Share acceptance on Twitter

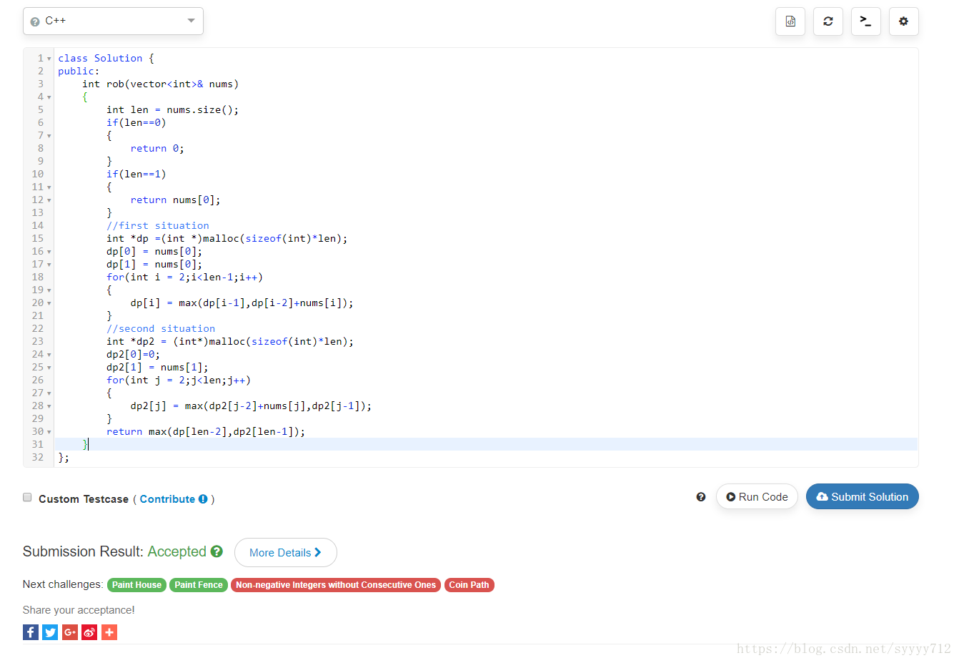[50, 632]
